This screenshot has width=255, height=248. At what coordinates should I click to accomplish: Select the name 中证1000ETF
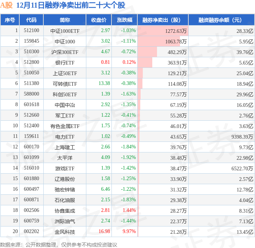(x=65, y=31)
